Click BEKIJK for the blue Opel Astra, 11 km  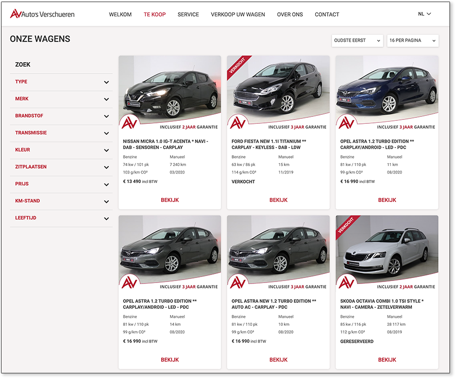(x=387, y=200)
